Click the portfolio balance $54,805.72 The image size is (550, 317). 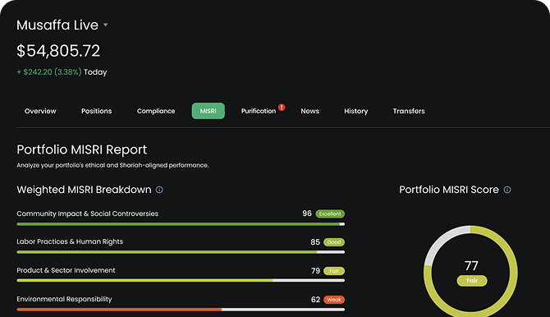(58, 51)
